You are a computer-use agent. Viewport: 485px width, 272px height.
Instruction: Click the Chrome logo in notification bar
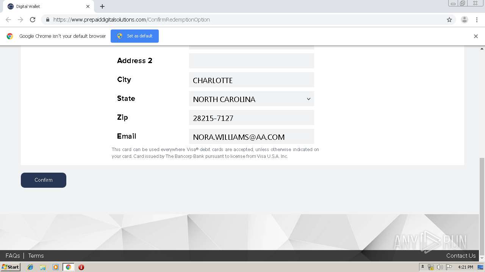[10, 36]
